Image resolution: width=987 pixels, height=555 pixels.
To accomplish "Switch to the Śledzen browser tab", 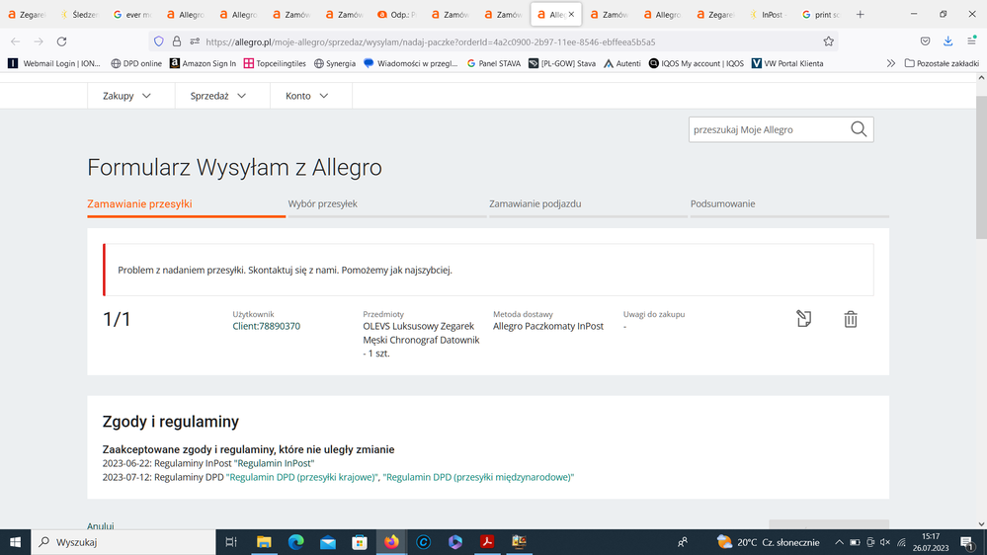I will coord(79,15).
